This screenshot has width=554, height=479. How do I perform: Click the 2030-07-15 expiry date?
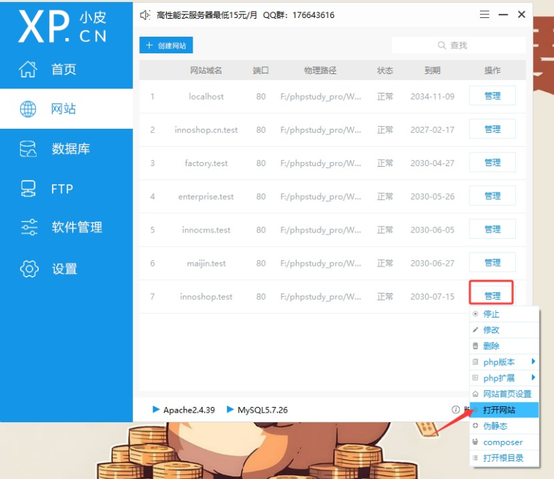tap(432, 296)
